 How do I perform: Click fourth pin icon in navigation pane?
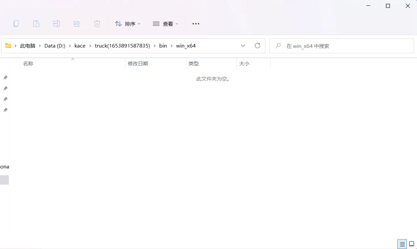click(x=5, y=110)
